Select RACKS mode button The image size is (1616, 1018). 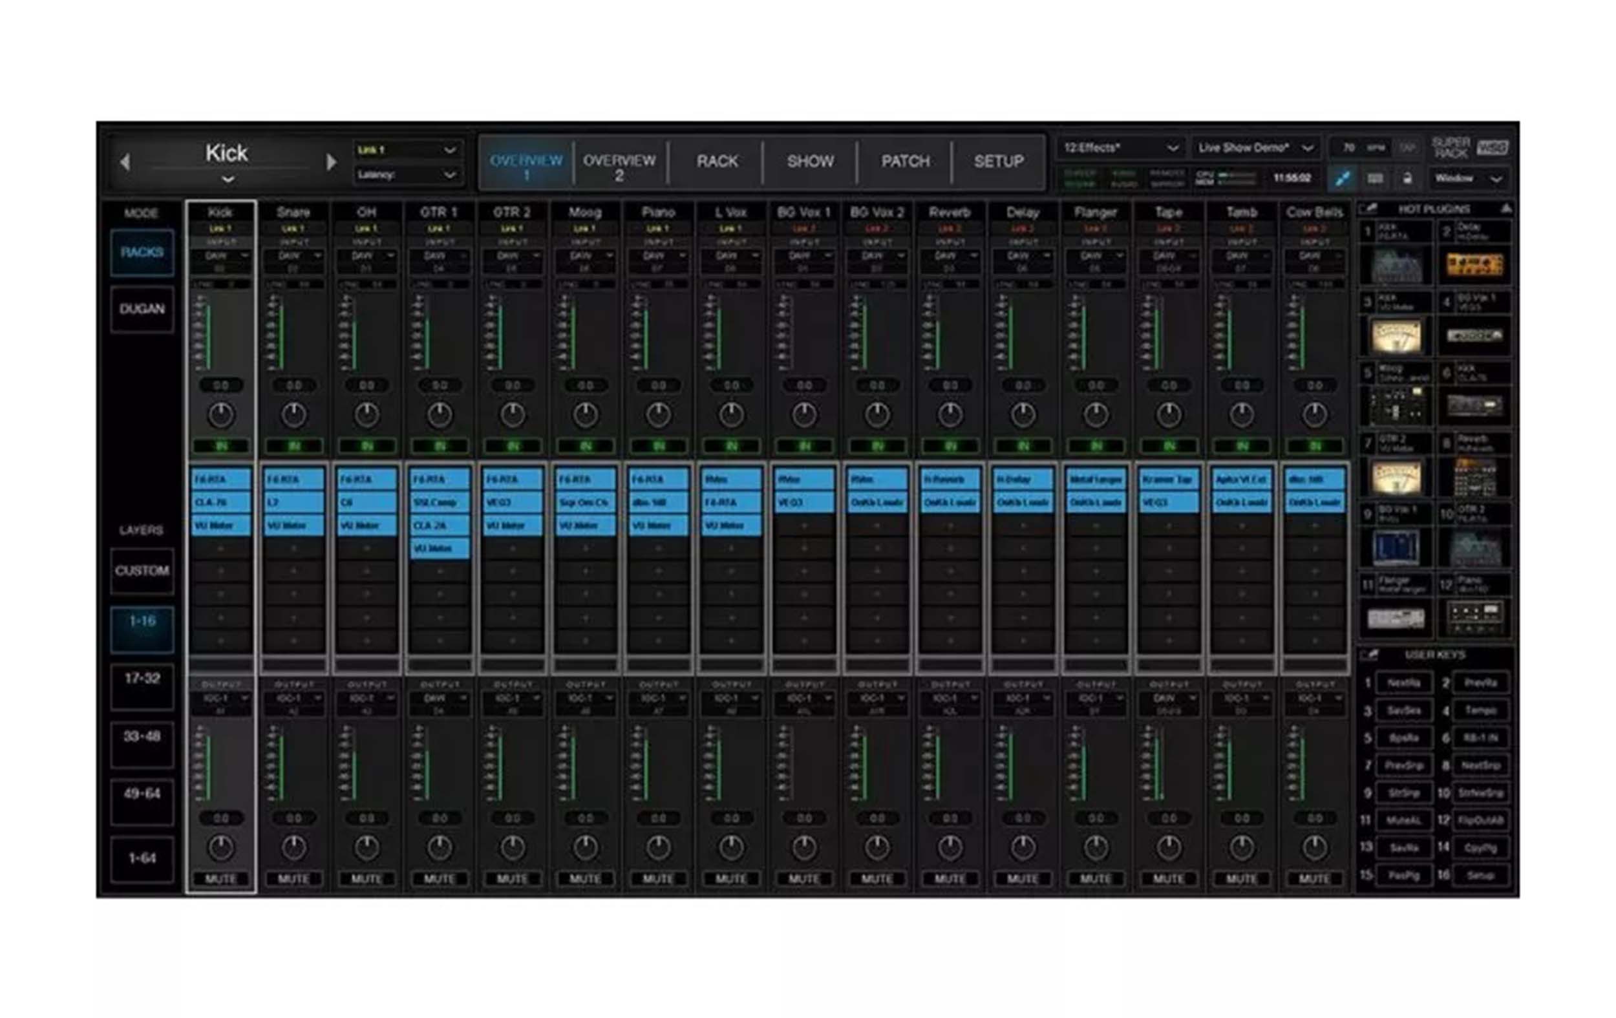[142, 252]
